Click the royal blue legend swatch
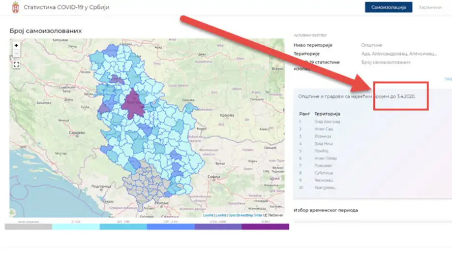Screen dimensions: 452x256 click(171, 227)
